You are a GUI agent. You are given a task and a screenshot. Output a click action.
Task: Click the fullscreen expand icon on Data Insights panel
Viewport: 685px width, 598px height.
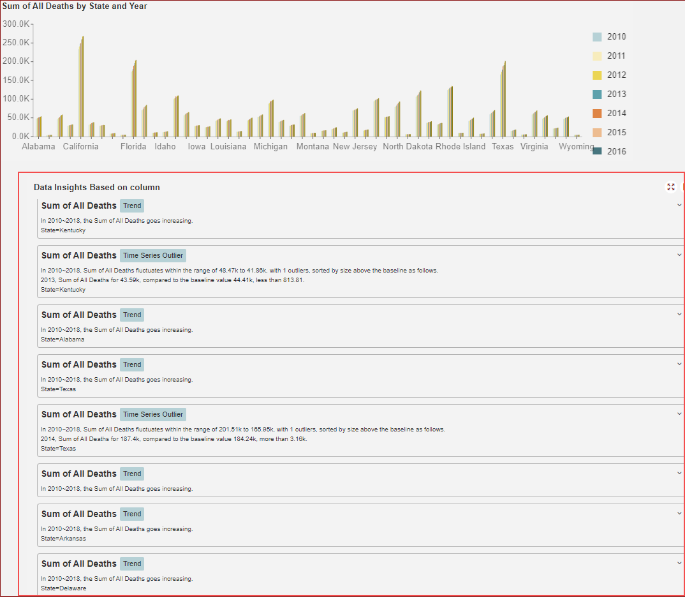(670, 187)
